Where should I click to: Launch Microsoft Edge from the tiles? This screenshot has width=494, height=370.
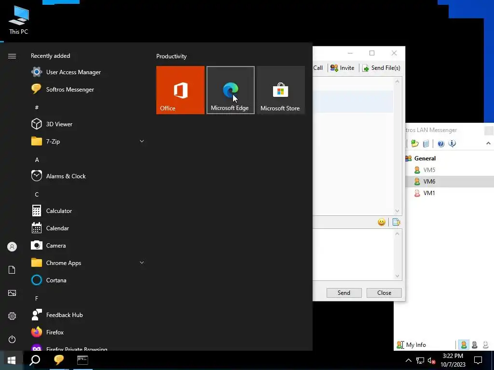tap(230, 90)
